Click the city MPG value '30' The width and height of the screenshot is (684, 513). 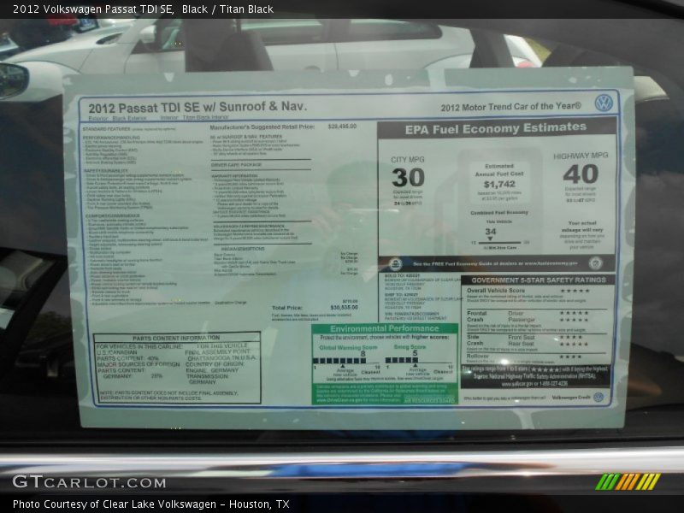coord(408,178)
